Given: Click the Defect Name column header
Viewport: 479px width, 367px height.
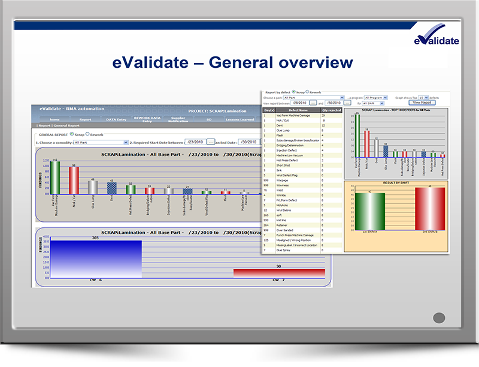Looking at the screenshot, I should [298, 110].
